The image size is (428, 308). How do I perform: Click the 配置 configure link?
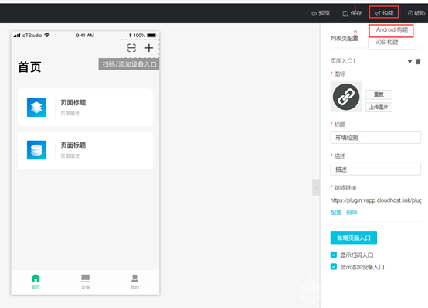click(336, 213)
